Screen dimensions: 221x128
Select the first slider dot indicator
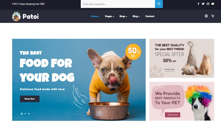point(22,114)
